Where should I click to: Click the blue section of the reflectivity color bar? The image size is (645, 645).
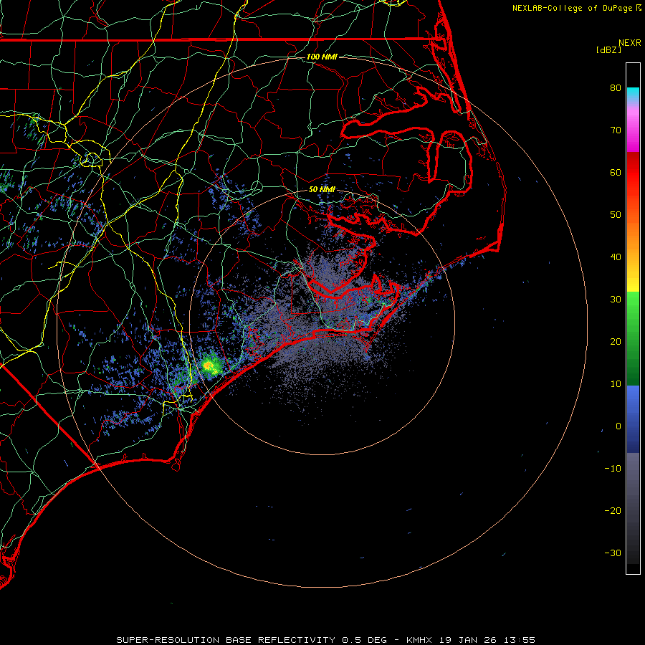pyautogui.click(x=633, y=419)
